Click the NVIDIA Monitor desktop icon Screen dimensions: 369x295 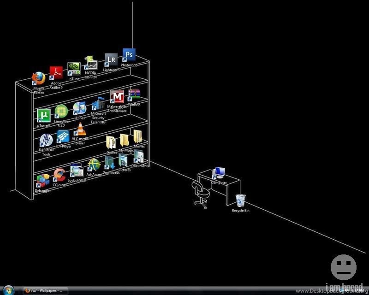tap(91, 63)
